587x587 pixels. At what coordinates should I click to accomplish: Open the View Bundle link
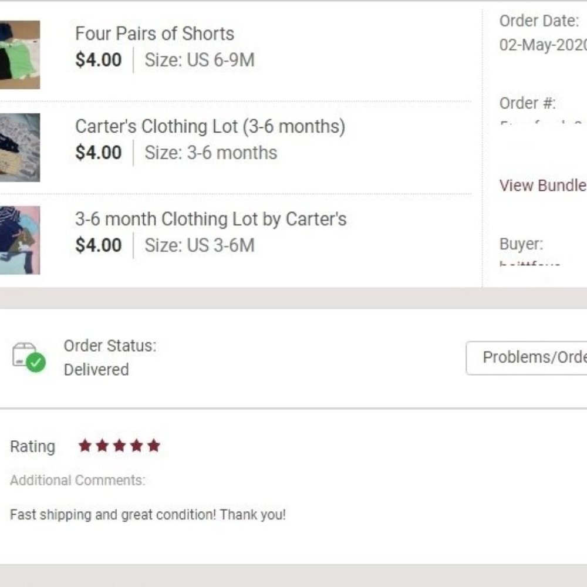point(542,185)
